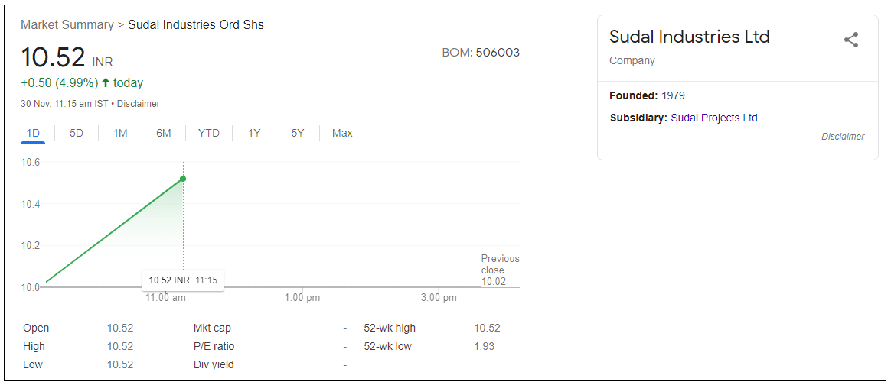This screenshot has height=385, width=891.
Task: Open the 1Y chart tab
Action: (254, 133)
